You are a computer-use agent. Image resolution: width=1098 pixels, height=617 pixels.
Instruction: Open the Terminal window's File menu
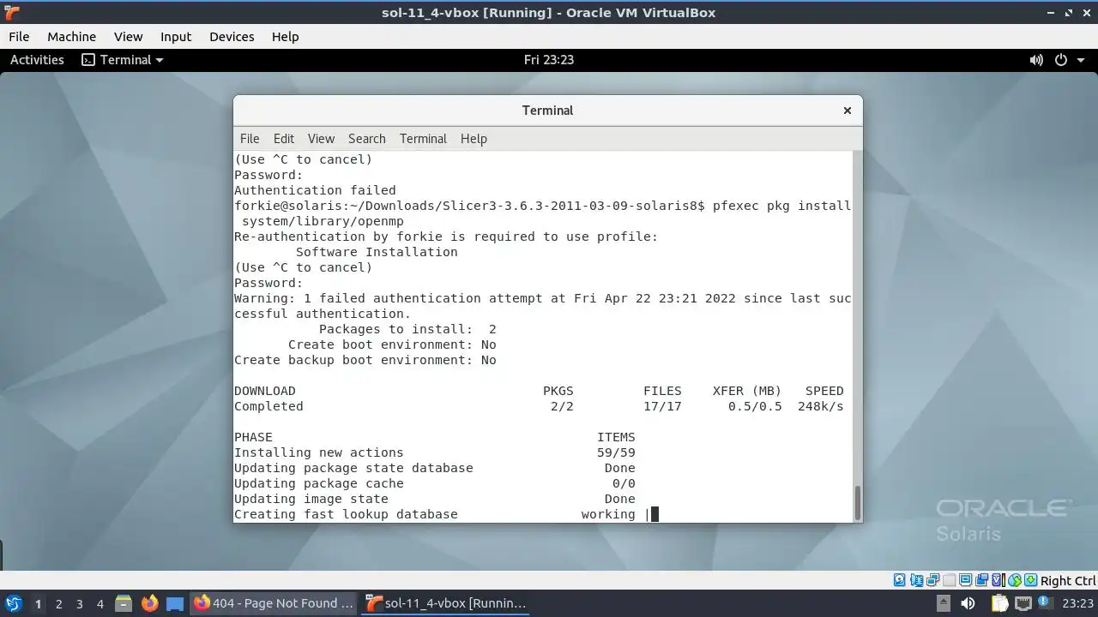[250, 139]
